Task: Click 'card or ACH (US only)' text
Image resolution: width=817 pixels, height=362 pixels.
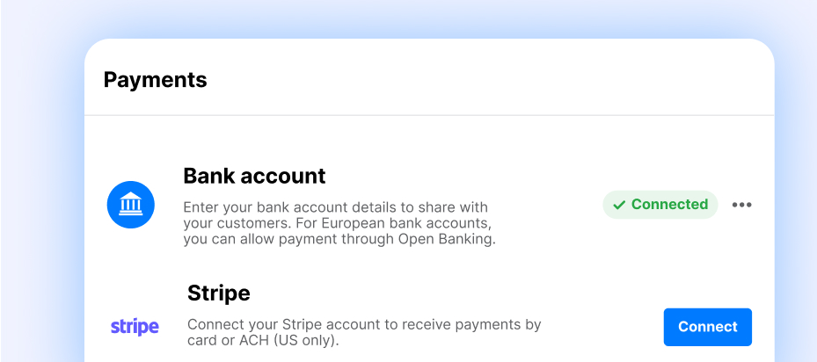Action: pyautogui.click(x=263, y=340)
